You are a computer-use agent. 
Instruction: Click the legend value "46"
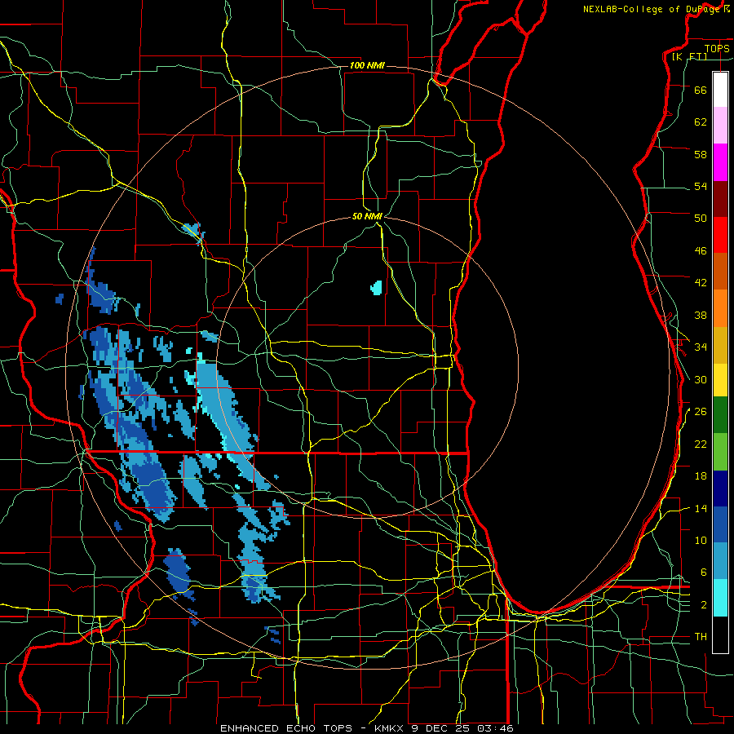[x=701, y=251]
